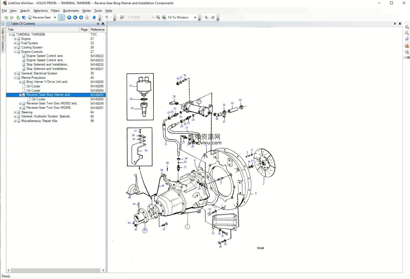Close the Table Of Contents panel
The width and height of the screenshot is (410, 279).
(x=103, y=24)
